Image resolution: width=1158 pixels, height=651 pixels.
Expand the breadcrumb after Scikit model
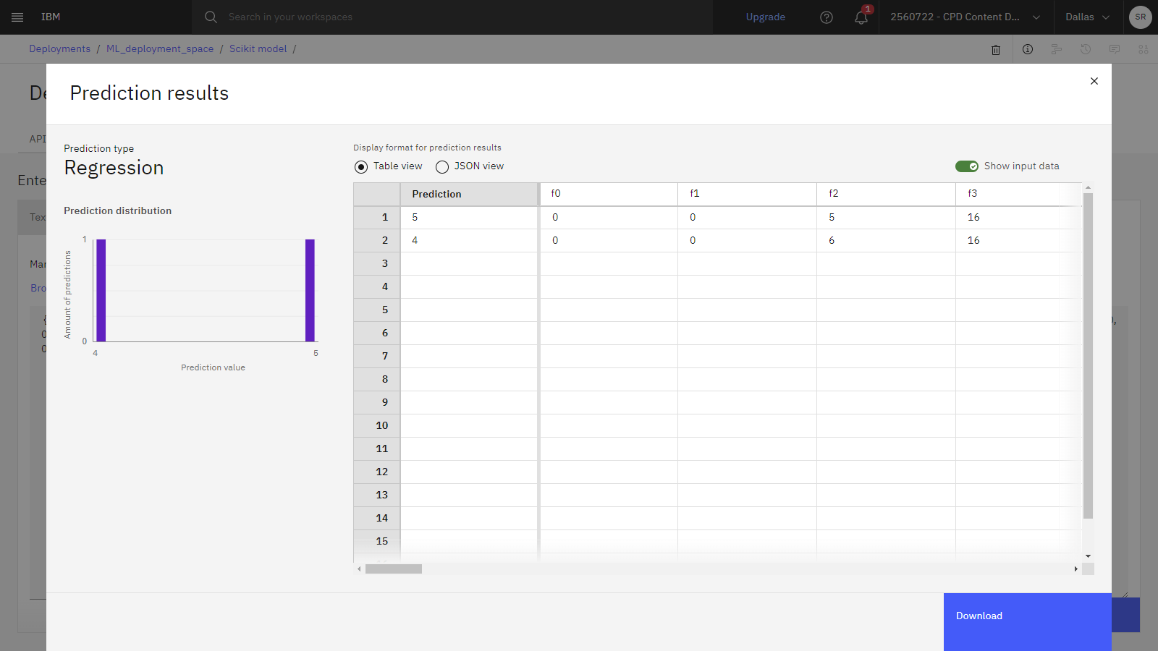pyautogui.click(x=294, y=48)
